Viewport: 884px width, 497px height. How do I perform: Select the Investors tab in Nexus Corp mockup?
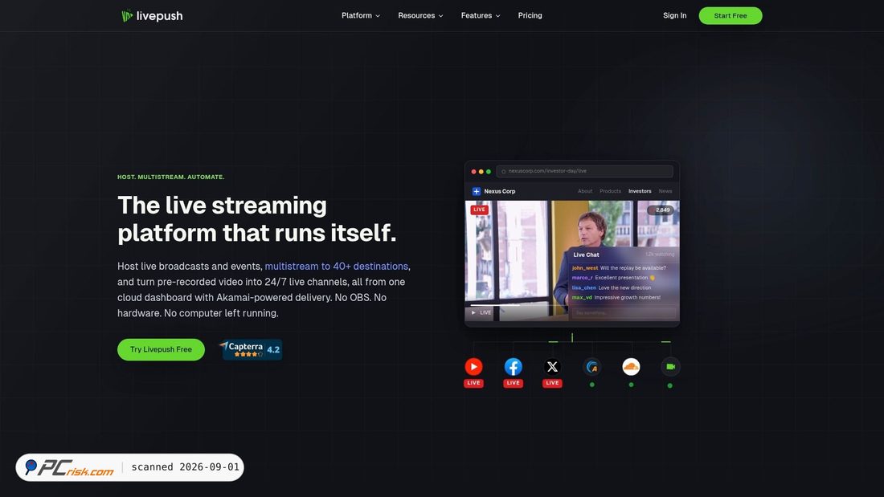(640, 191)
